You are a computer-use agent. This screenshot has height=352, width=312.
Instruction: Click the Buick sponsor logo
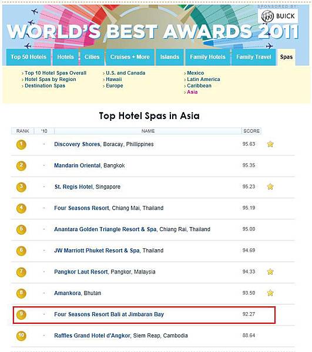pyautogui.click(x=278, y=16)
